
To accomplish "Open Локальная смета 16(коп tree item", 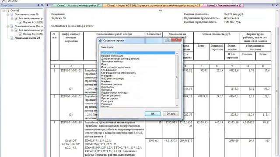I will pyautogui.click(x=29, y=26).
